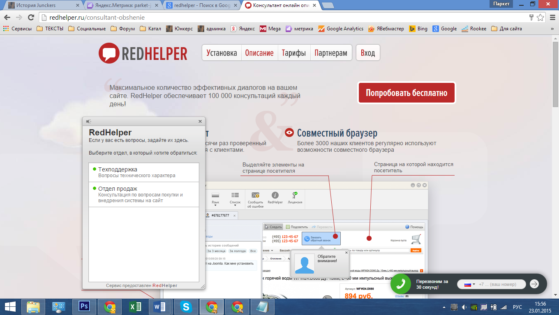The height and width of the screenshot is (315, 559).
Task: Close the RedHelper chat widget
Action: click(200, 121)
